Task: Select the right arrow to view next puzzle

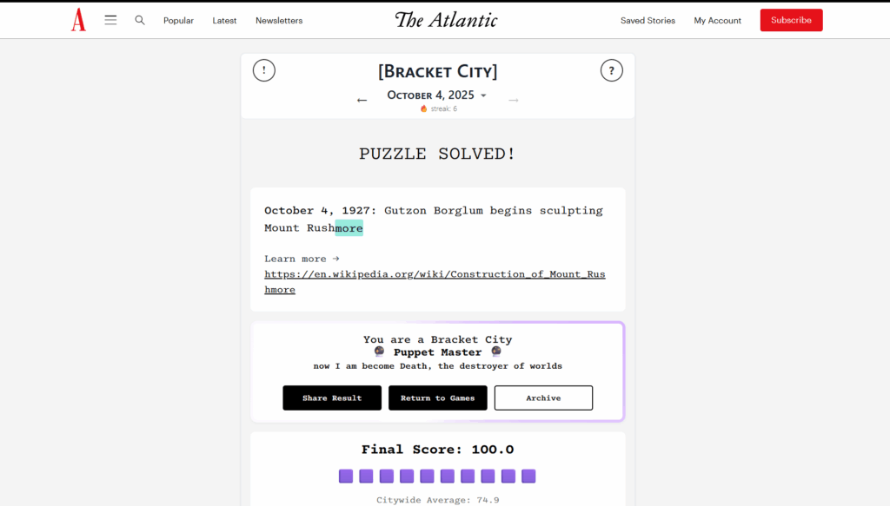Action: (513, 100)
